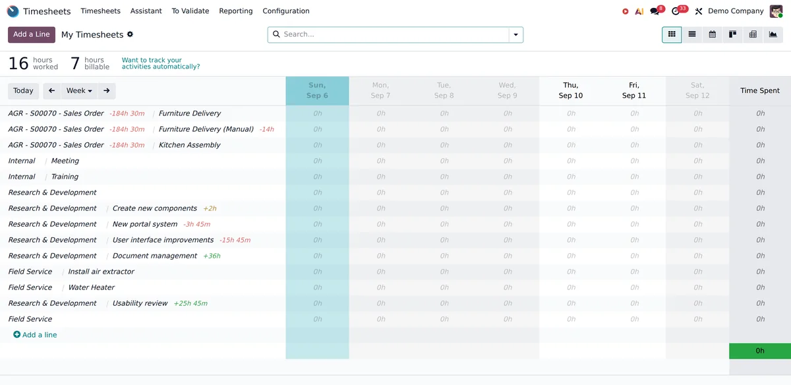Click the Add a Line button
791x385 pixels.
(32, 34)
